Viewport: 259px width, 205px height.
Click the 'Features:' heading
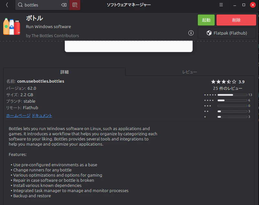tap(18, 154)
